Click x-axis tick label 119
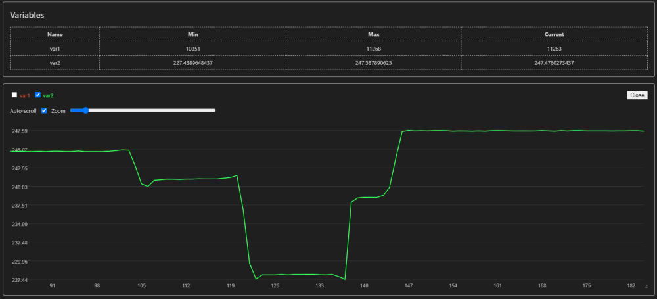 [x=231, y=286]
